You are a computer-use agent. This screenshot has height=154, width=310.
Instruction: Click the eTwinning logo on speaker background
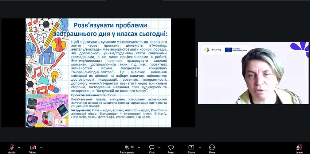213,50
